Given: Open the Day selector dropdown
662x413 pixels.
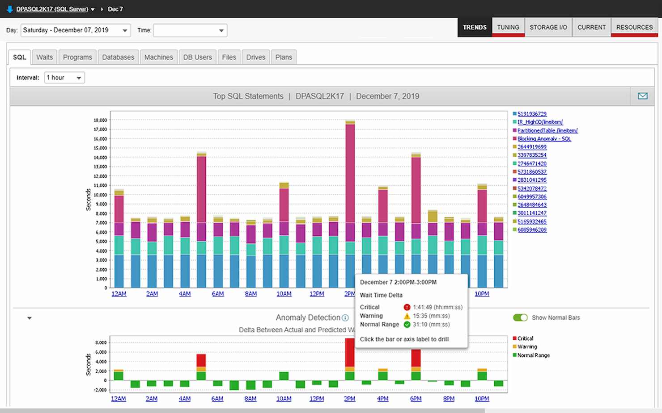Looking at the screenshot, I should [125, 30].
